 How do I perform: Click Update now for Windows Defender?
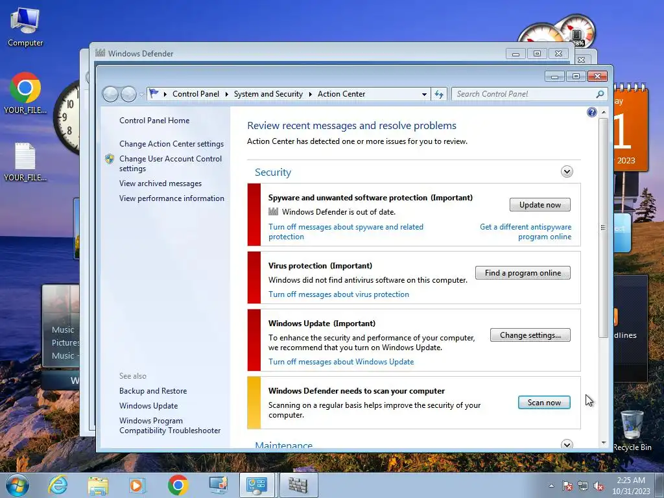540,204
